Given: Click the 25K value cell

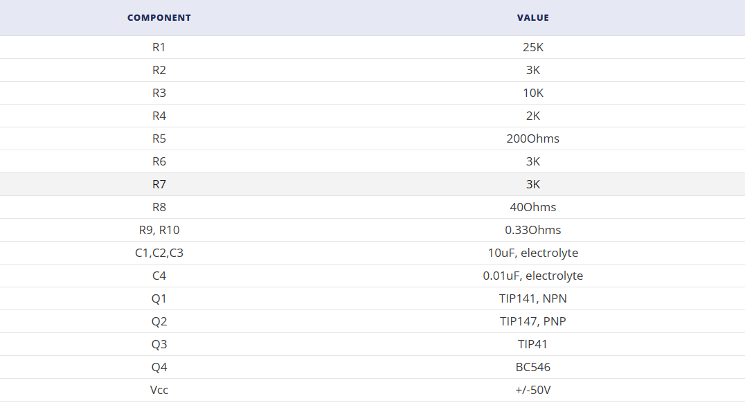Looking at the screenshot, I should 532,47.
